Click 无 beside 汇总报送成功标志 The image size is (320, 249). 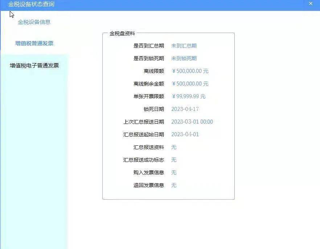coord(173,160)
